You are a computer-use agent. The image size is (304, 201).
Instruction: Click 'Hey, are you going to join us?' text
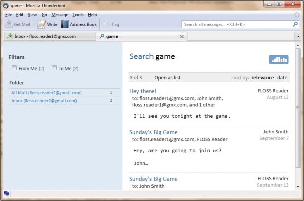[177, 150]
